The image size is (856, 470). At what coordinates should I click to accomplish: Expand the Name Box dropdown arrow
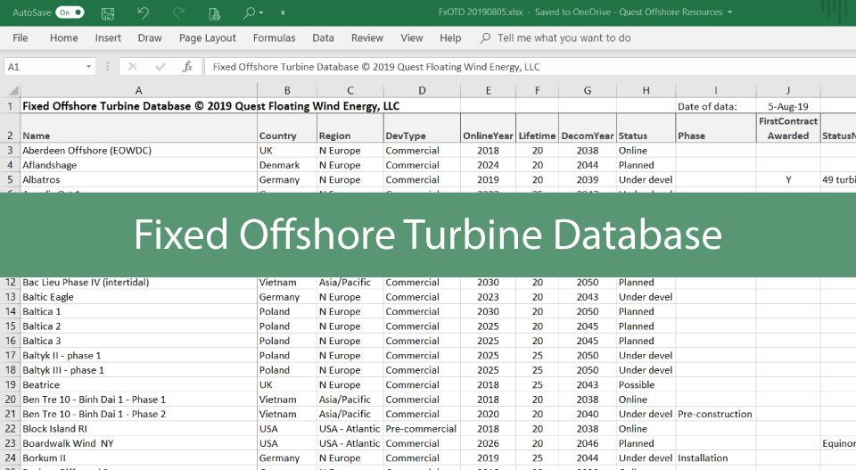88,67
